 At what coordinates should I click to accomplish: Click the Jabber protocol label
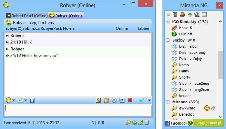(144, 28)
